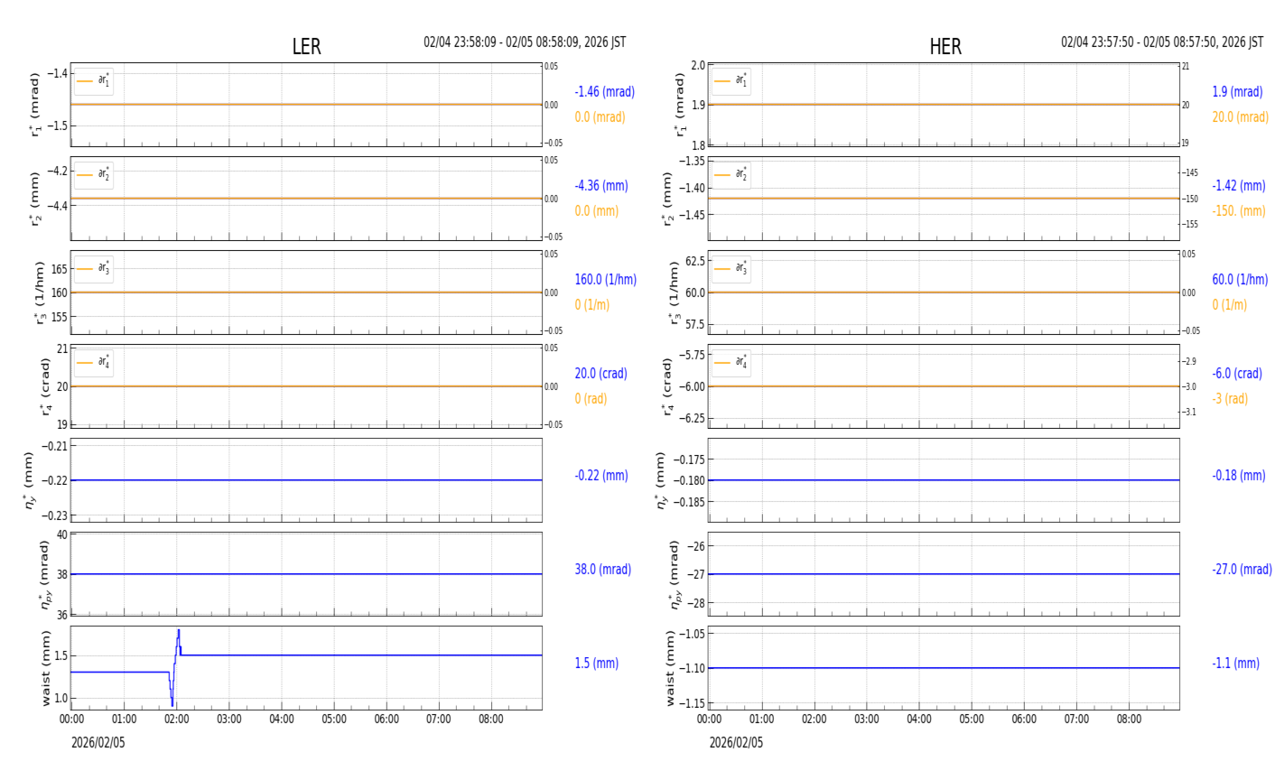Select the "-4.36 (mm)" value
1275x780 pixels.
point(601,186)
